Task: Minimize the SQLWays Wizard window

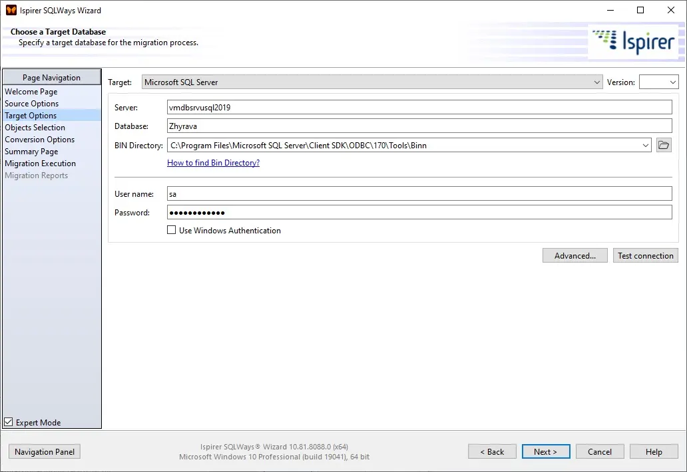Action: point(610,10)
